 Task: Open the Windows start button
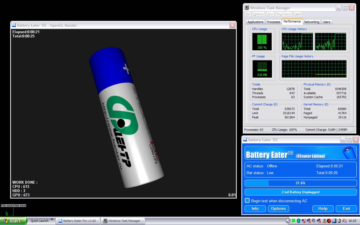coord(13,221)
